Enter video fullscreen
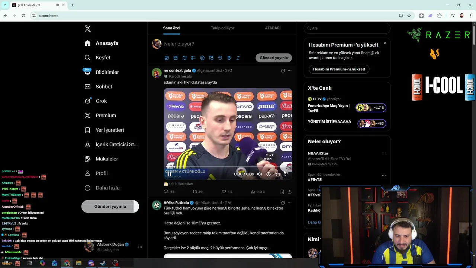Viewport: 476px width, 268px height. coord(286,174)
